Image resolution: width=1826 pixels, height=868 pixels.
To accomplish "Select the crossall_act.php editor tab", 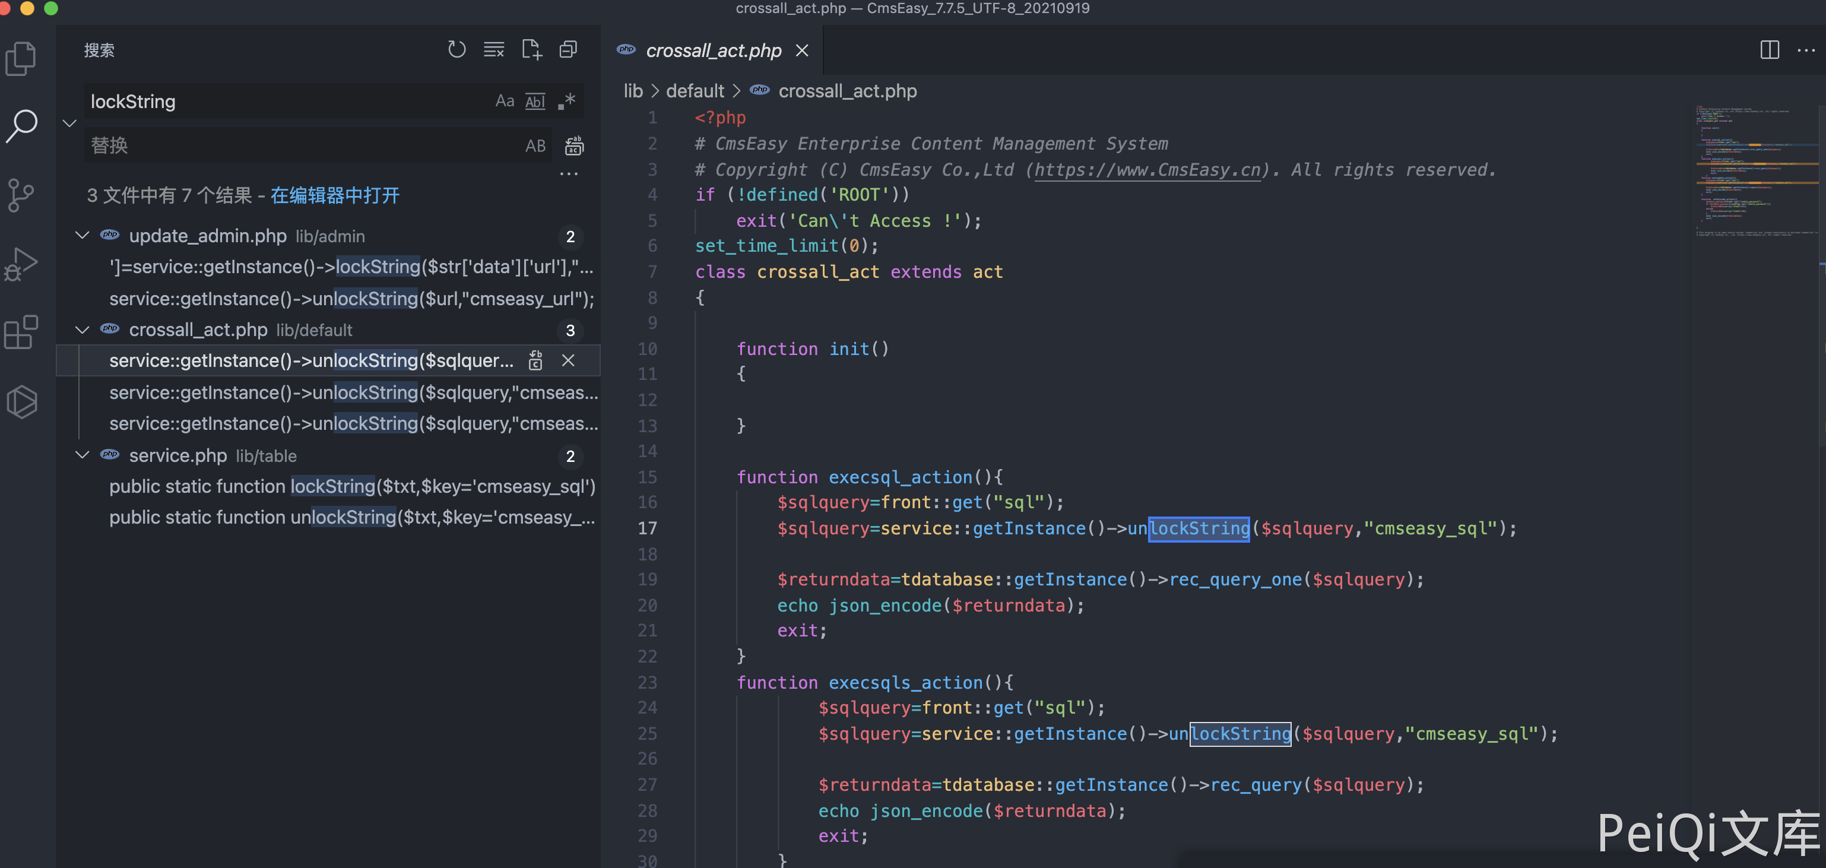I will (x=712, y=50).
